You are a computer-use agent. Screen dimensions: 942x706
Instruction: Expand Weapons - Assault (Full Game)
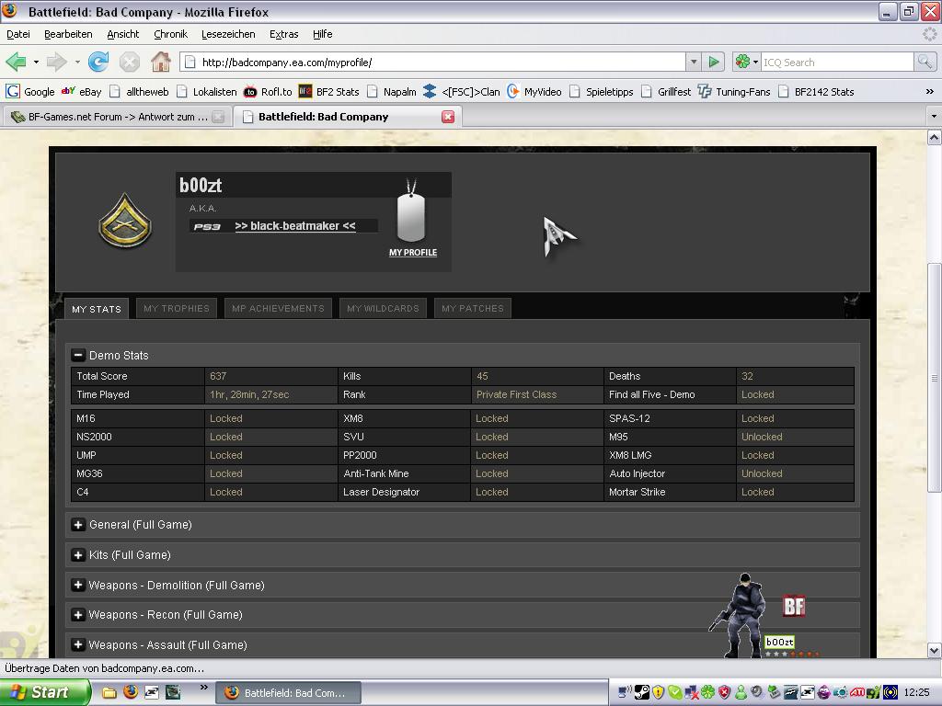pyautogui.click(x=77, y=644)
